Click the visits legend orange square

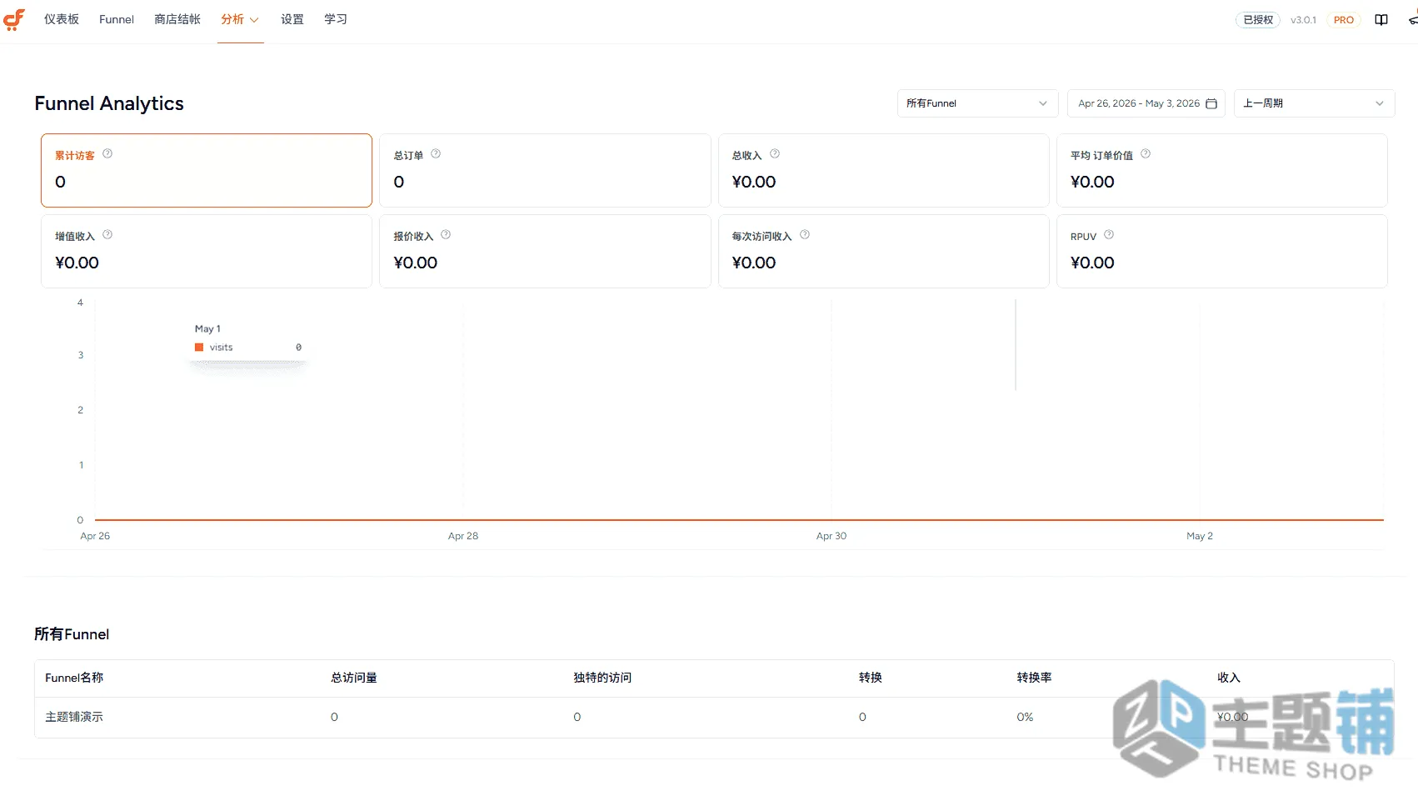(199, 348)
